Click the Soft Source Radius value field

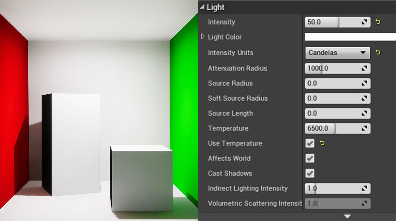337,98
